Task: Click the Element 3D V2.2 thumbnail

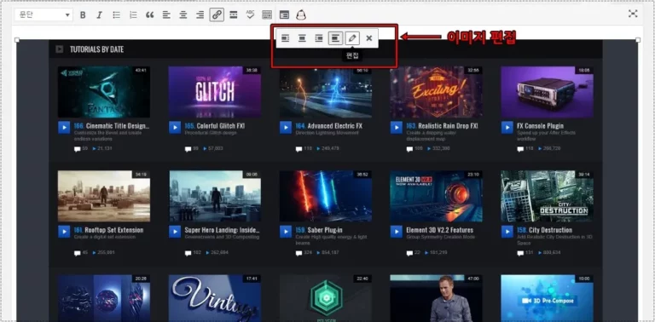Action: [x=436, y=196]
